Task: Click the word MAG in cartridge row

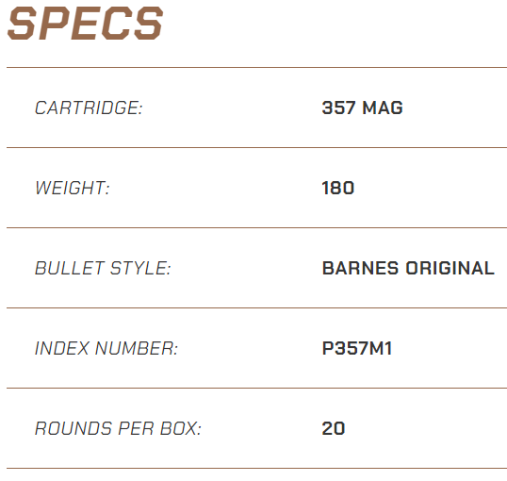Action: click(383, 108)
